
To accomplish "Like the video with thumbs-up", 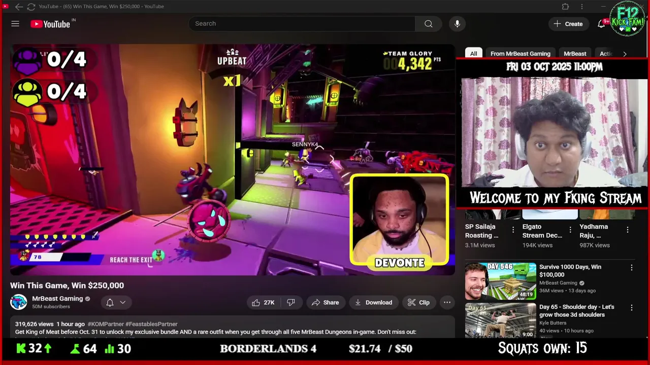I will (x=263, y=303).
